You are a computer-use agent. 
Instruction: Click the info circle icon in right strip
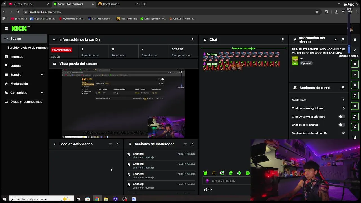click(355, 40)
